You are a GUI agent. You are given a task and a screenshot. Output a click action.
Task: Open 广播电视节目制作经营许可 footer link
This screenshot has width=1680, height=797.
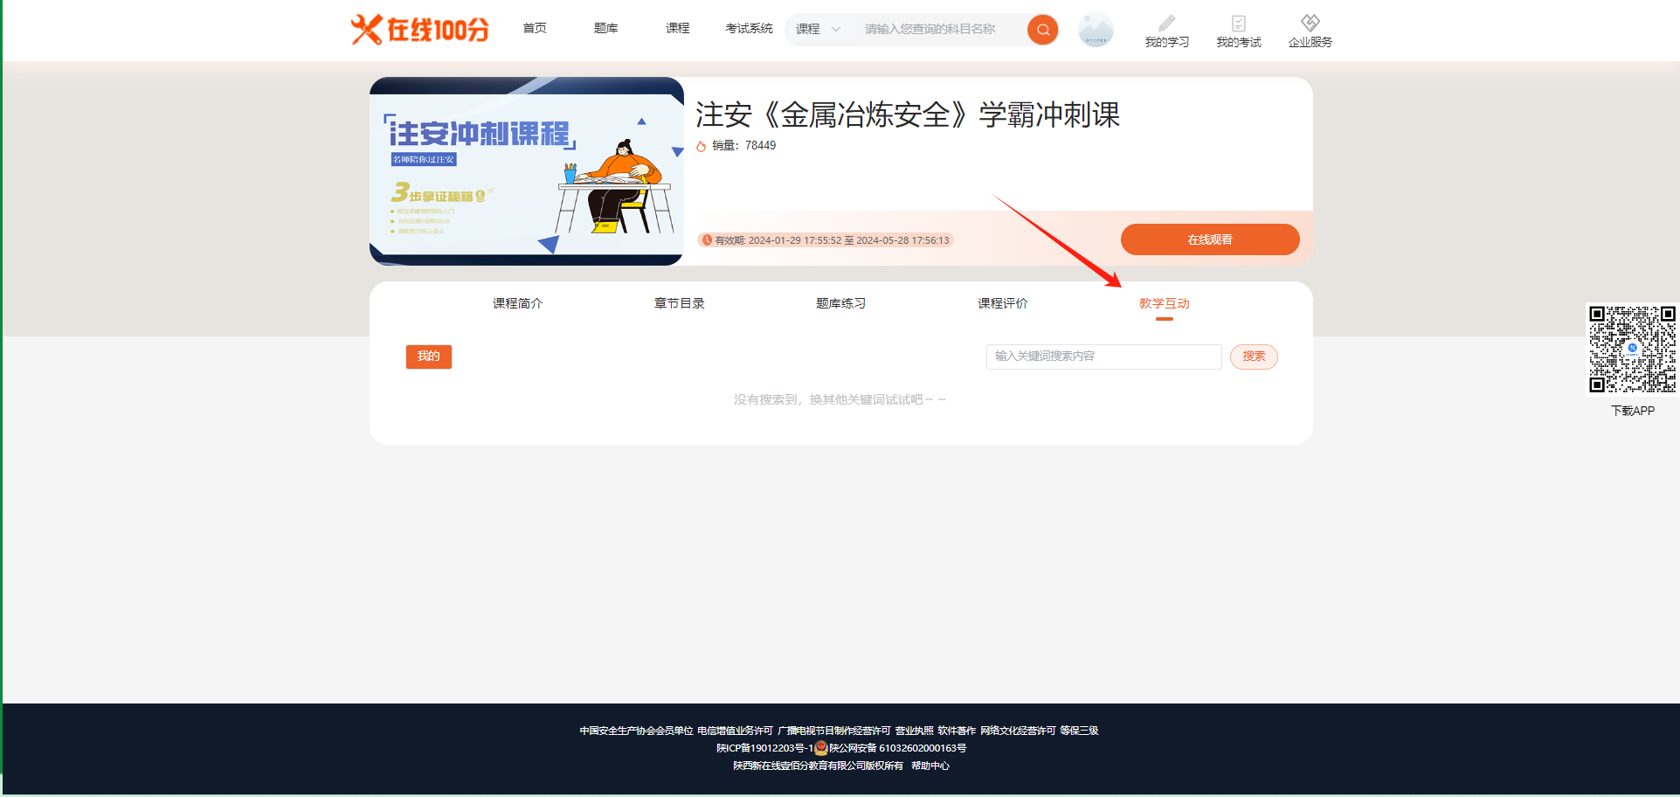click(x=834, y=731)
